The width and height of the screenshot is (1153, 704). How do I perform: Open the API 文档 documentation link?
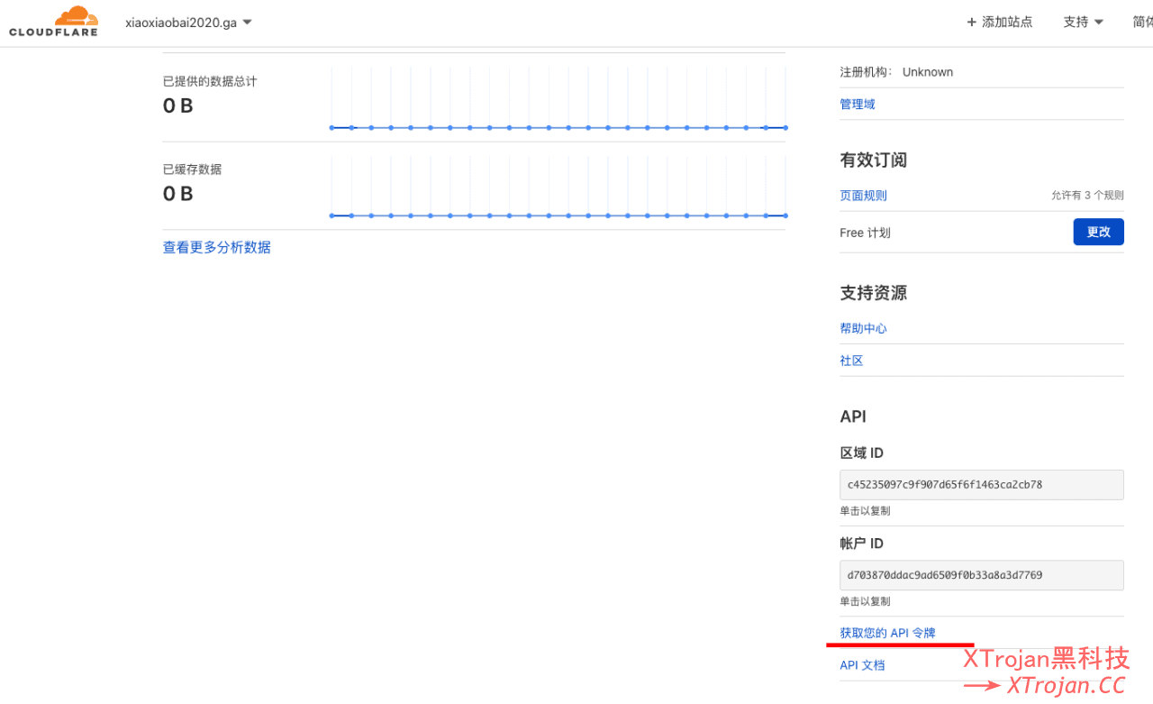pyautogui.click(x=862, y=665)
